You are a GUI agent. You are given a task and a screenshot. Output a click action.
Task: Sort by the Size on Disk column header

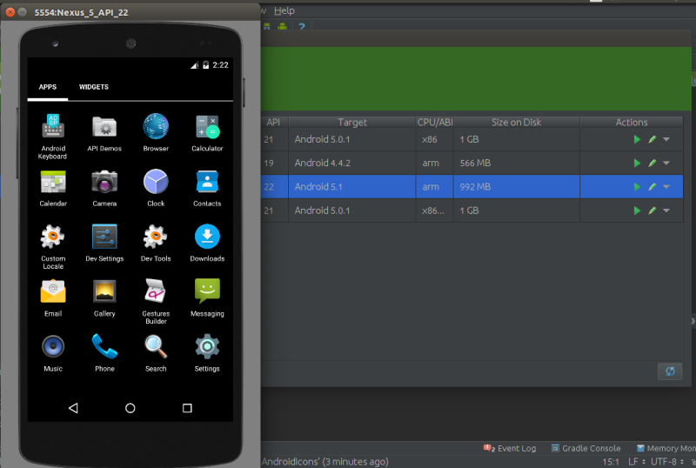point(516,122)
